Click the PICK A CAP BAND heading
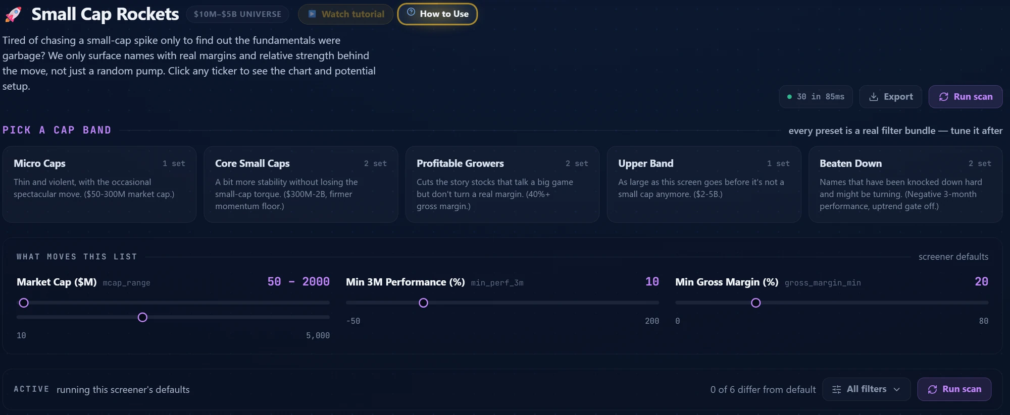 (x=57, y=130)
